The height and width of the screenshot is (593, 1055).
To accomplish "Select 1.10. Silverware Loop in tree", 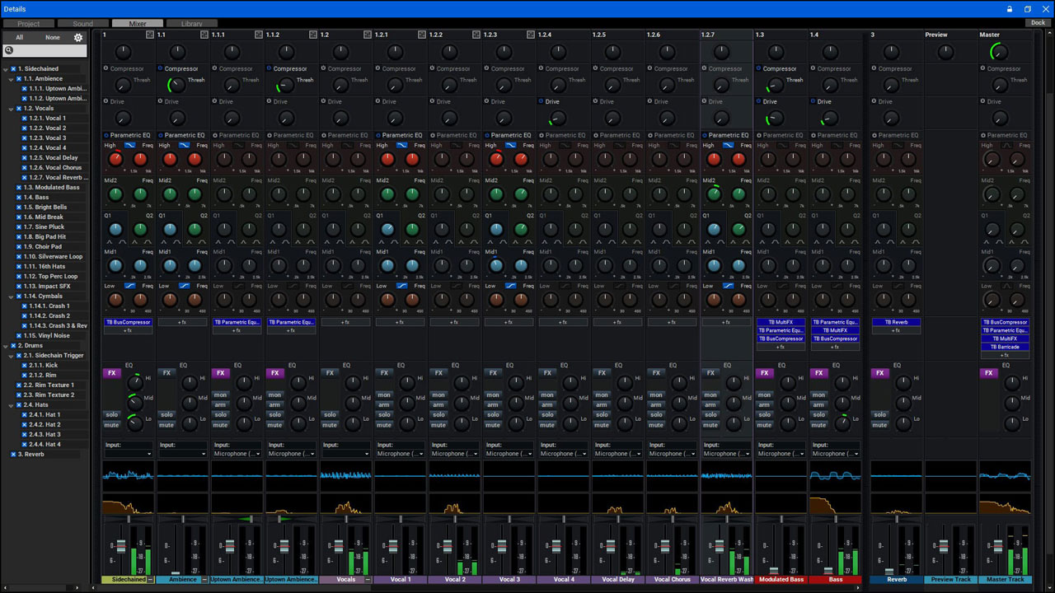I will point(53,256).
